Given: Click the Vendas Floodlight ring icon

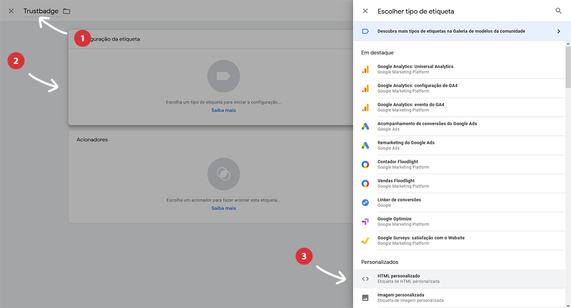Looking at the screenshot, I should (x=365, y=184).
